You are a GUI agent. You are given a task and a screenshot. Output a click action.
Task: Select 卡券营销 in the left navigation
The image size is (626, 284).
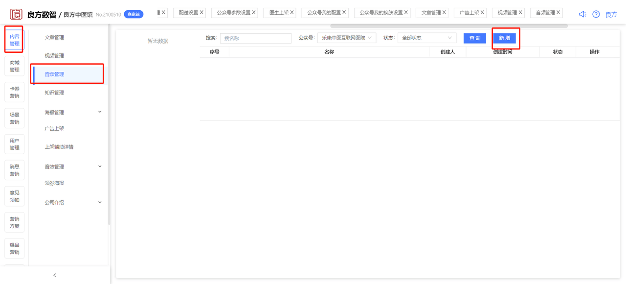(x=15, y=92)
